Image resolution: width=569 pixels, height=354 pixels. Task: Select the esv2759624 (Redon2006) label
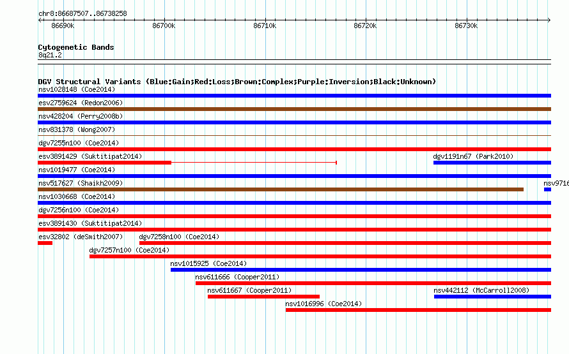coord(81,103)
